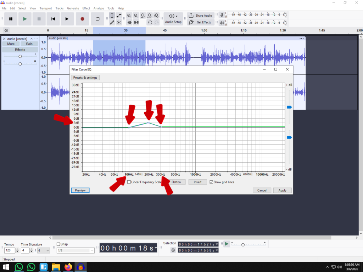Select the Multi-tool asterisk icon
The image size is (363, 272).
coord(119,22)
